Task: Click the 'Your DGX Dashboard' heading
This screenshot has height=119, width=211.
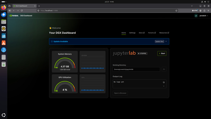Action: tap(62, 33)
